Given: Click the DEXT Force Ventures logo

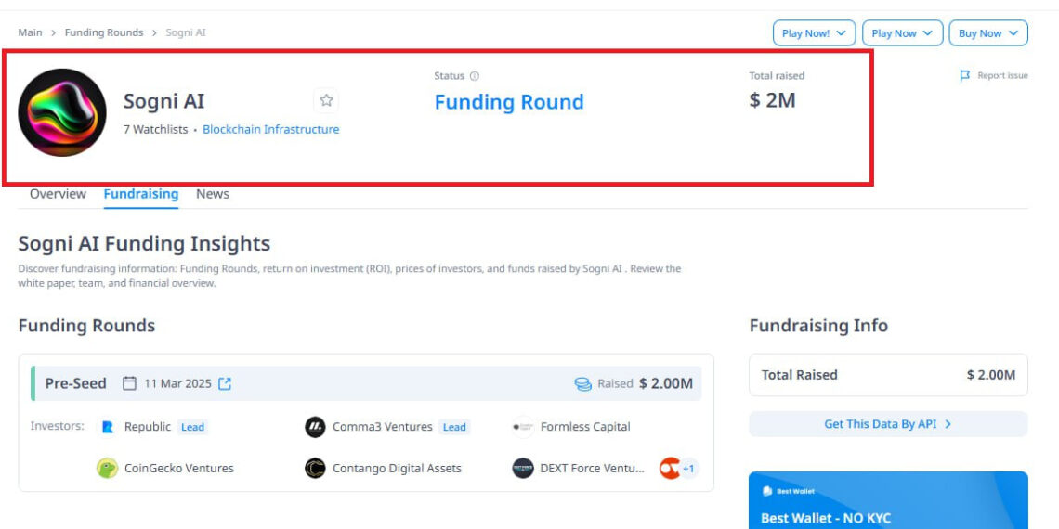Looking at the screenshot, I should point(523,469).
